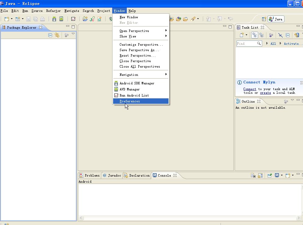The width and height of the screenshot is (303, 225).
Task: Click the Scheduled presentation icon in Task List
Action: click(262, 35)
